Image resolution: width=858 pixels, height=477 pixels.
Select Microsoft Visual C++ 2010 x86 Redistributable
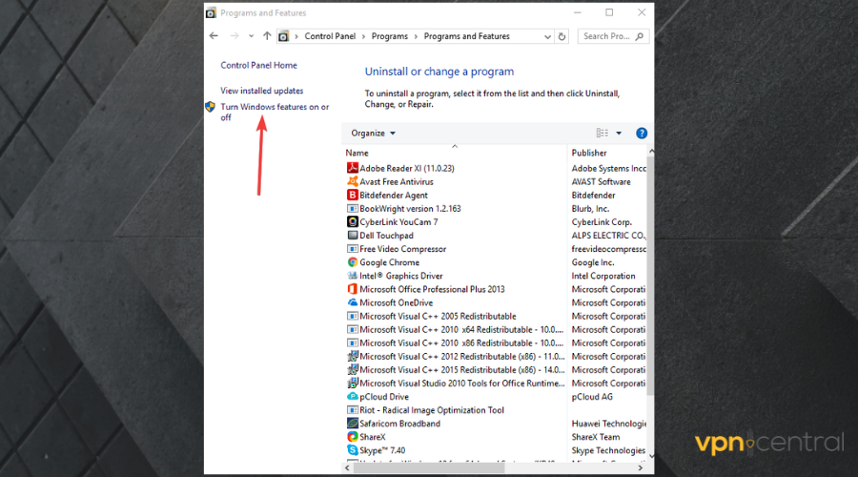[x=454, y=342]
